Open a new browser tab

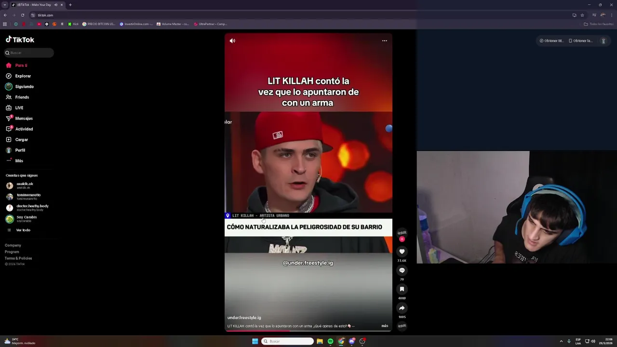click(70, 5)
